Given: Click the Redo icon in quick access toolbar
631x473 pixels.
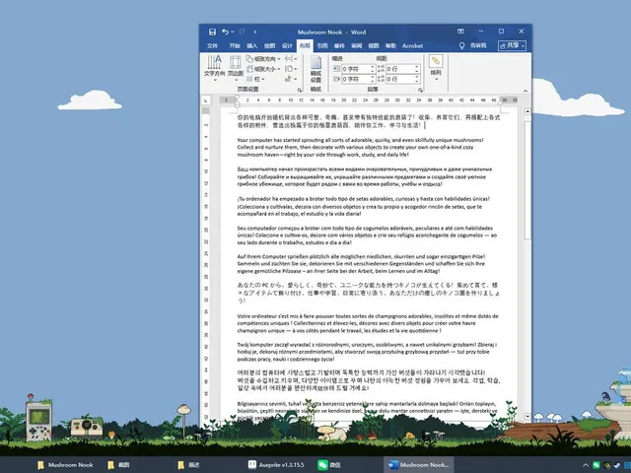Looking at the screenshot, I should pyautogui.click(x=243, y=32).
